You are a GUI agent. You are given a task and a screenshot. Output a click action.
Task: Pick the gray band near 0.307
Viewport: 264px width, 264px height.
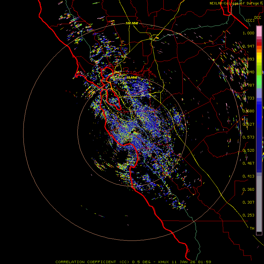coord(259,204)
